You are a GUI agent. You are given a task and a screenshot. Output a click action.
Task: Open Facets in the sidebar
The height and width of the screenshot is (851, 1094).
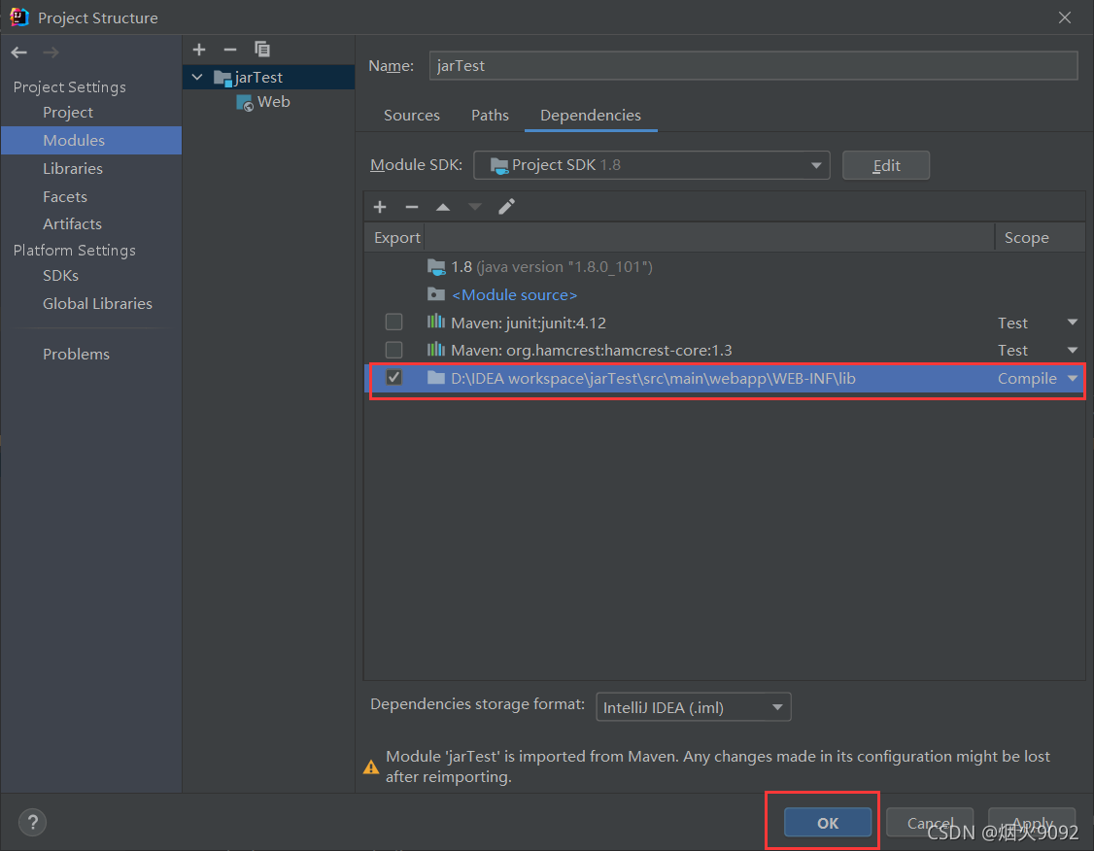(x=65, y=196)
